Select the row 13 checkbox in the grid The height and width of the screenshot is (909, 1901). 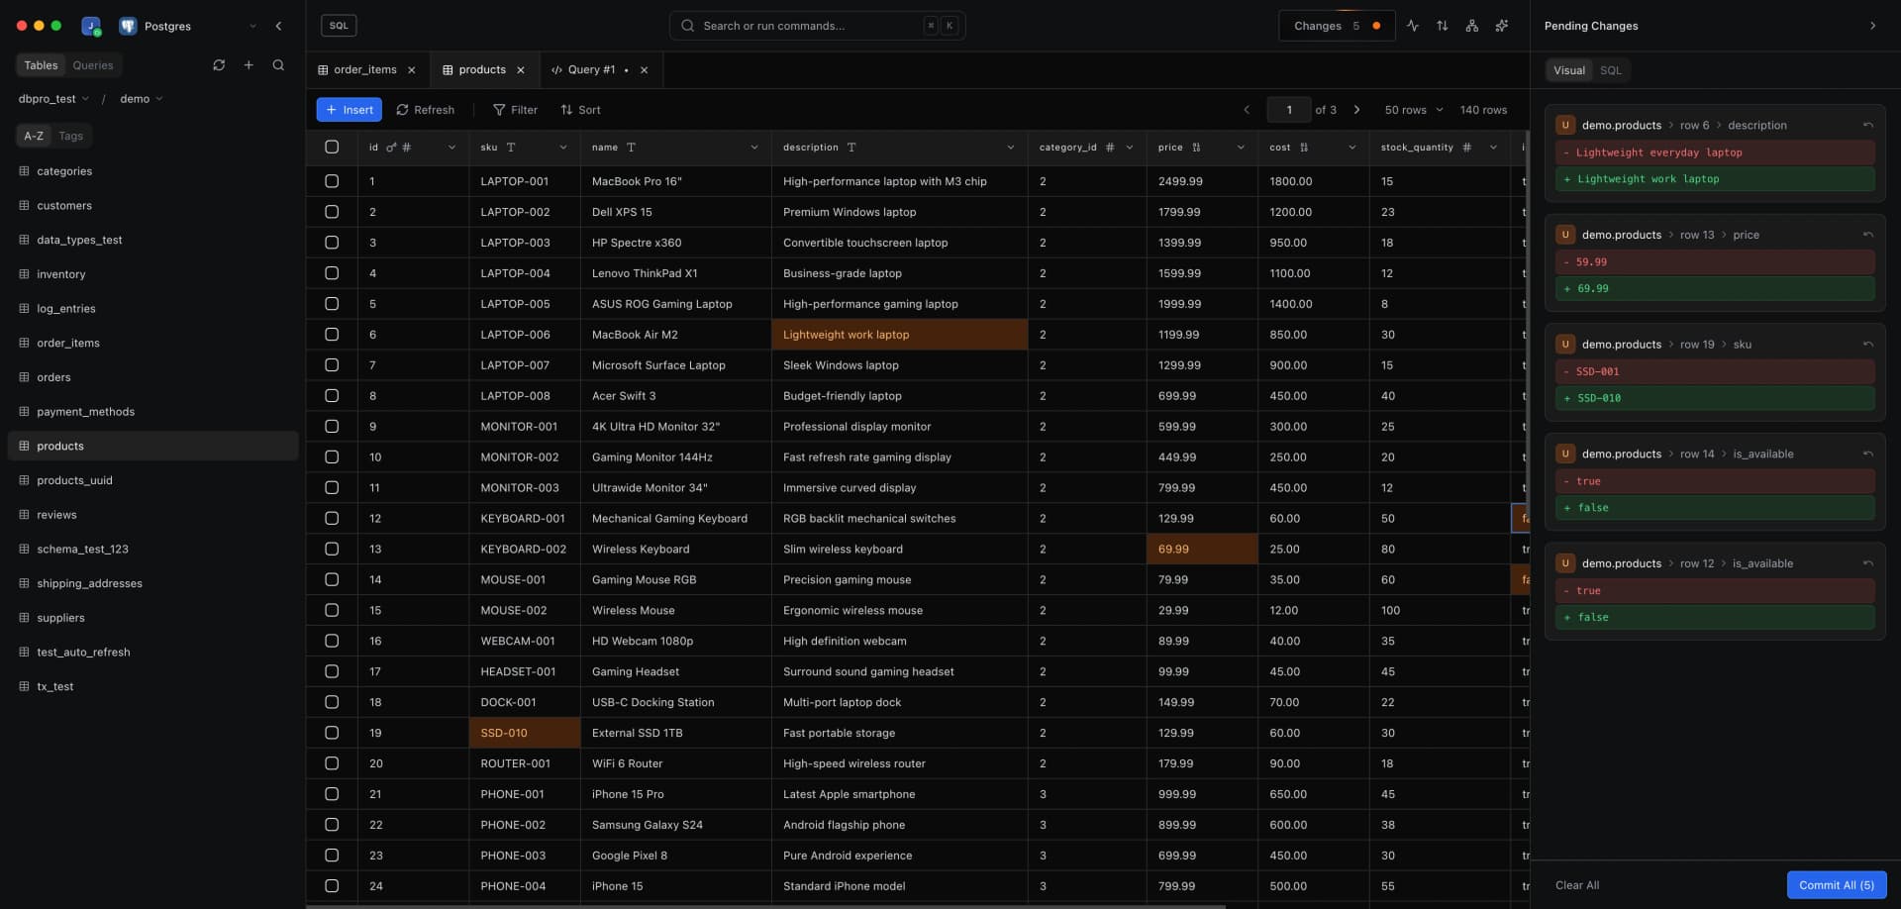(332, 549)
